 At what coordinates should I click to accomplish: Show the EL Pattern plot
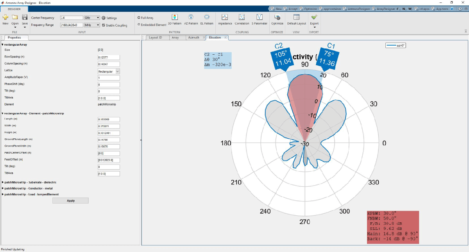click(207, 17)
